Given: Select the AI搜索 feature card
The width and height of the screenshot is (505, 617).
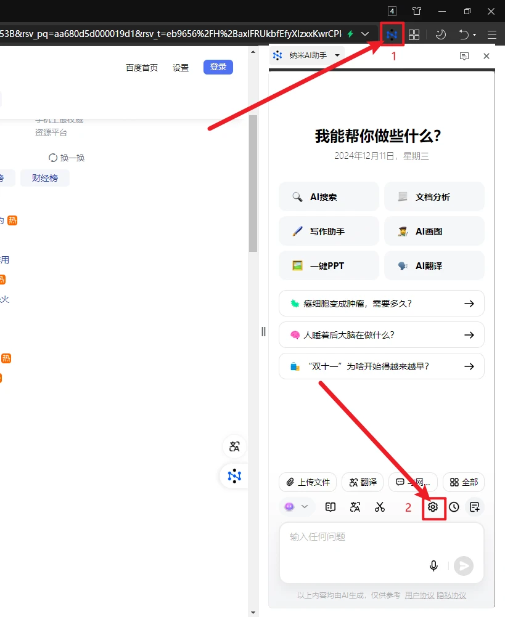Looking at the screenshot, I should point(329,197).
